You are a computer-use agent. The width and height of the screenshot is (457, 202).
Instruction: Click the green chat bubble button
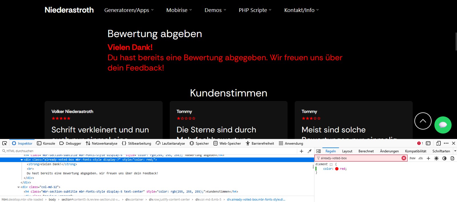point(443,125)
